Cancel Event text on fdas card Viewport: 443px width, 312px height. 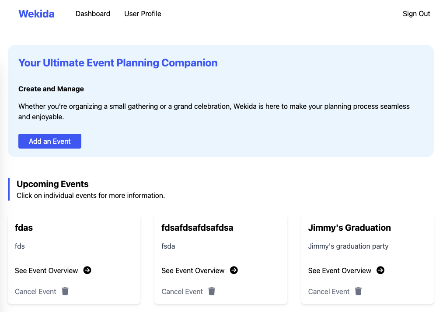[x=35, y=291]
